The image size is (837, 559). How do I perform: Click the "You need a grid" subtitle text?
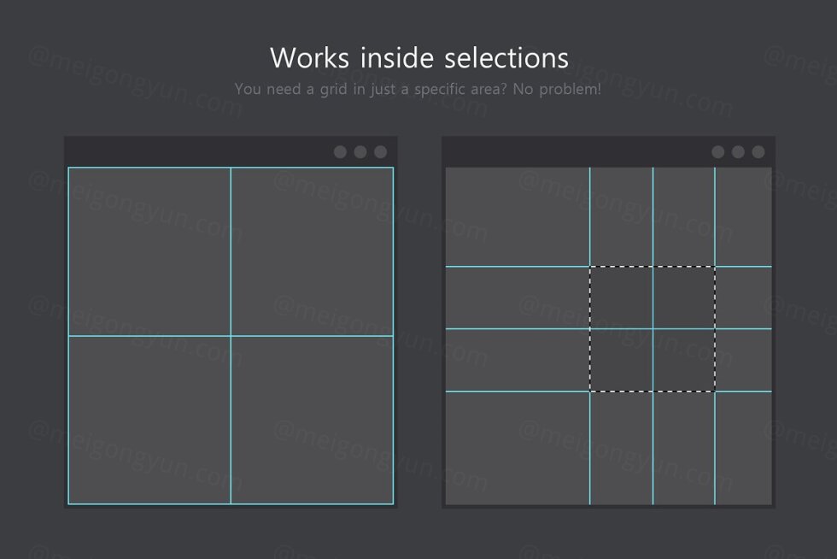click(x=418, y=89)
